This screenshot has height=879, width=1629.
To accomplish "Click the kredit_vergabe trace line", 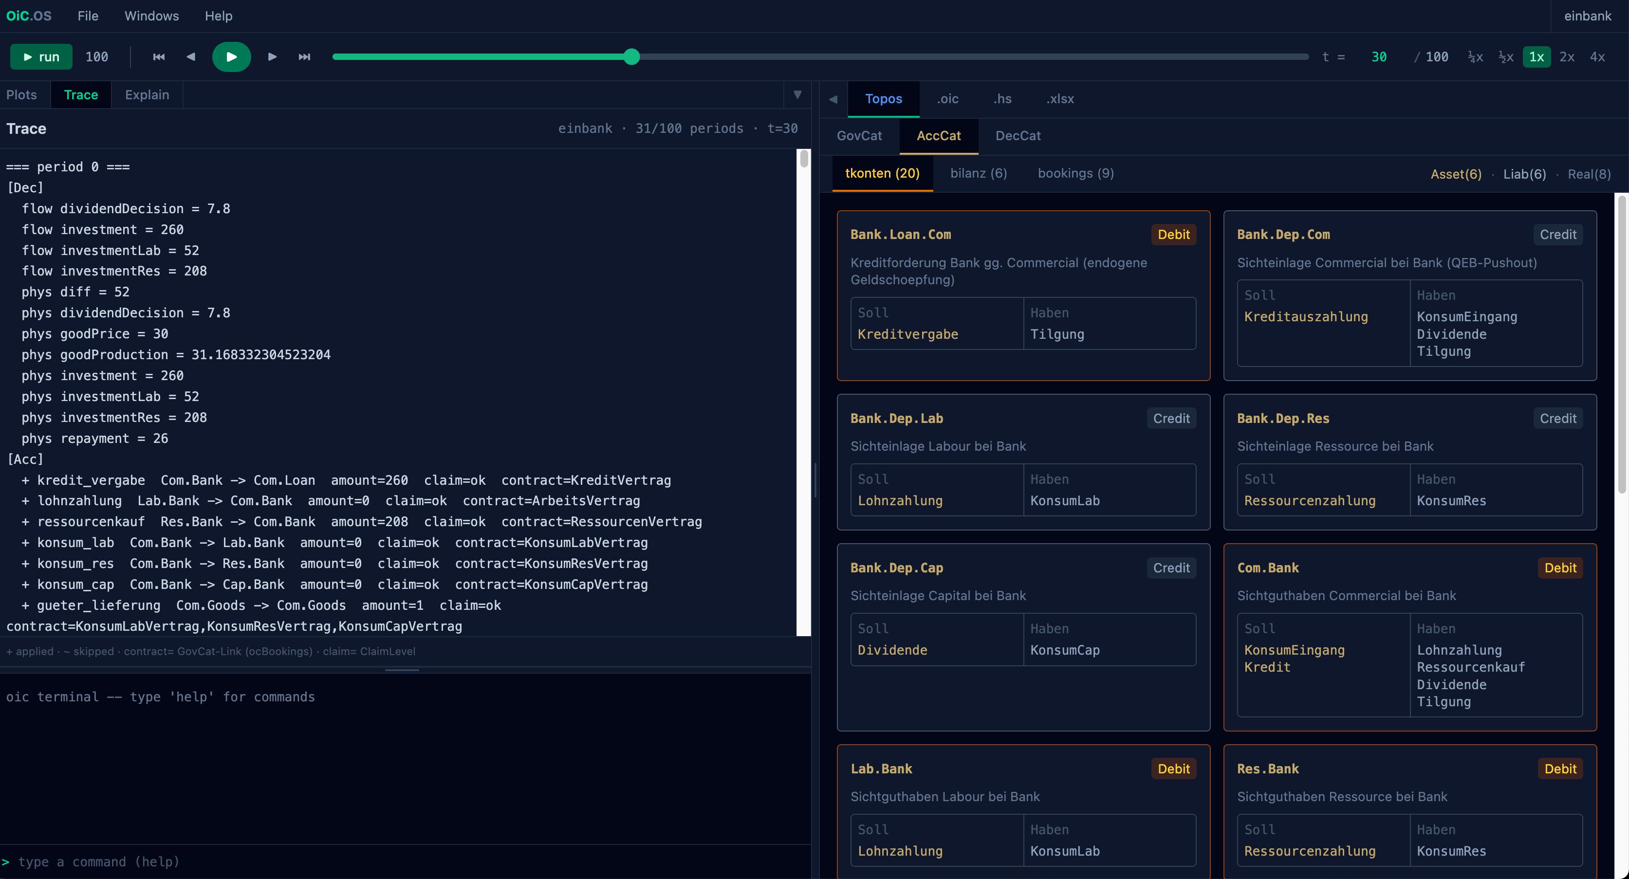I will pyautogui.click(x=346, y=480).
